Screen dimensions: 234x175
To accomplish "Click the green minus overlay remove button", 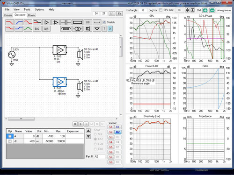I will [212, 10].
